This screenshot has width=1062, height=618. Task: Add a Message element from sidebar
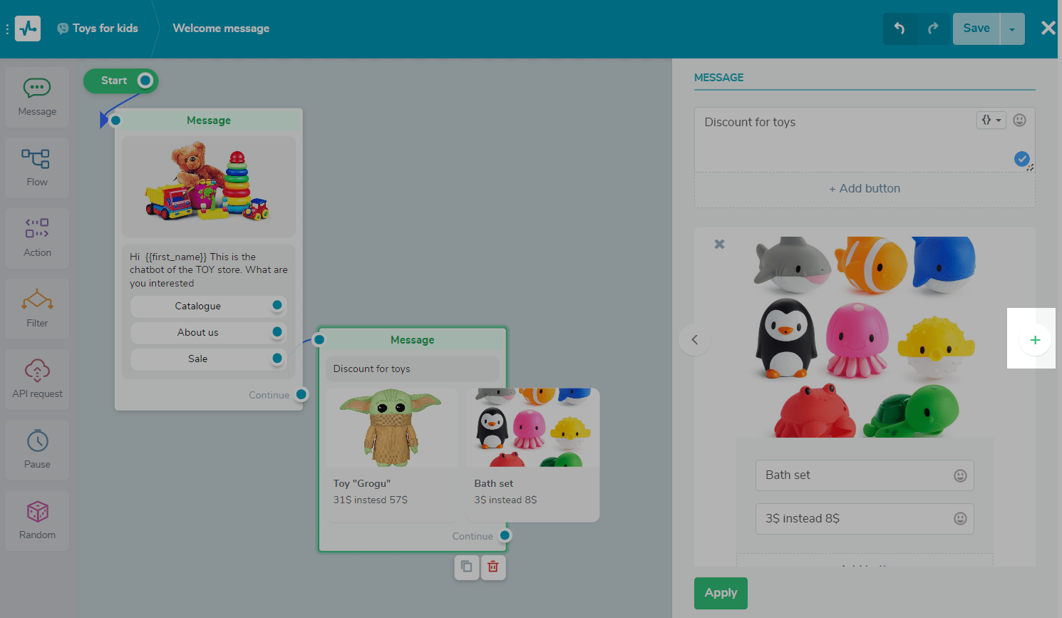click(x=37, y=98)
